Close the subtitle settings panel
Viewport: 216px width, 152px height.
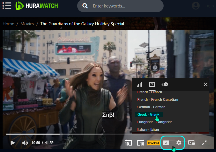206,84
